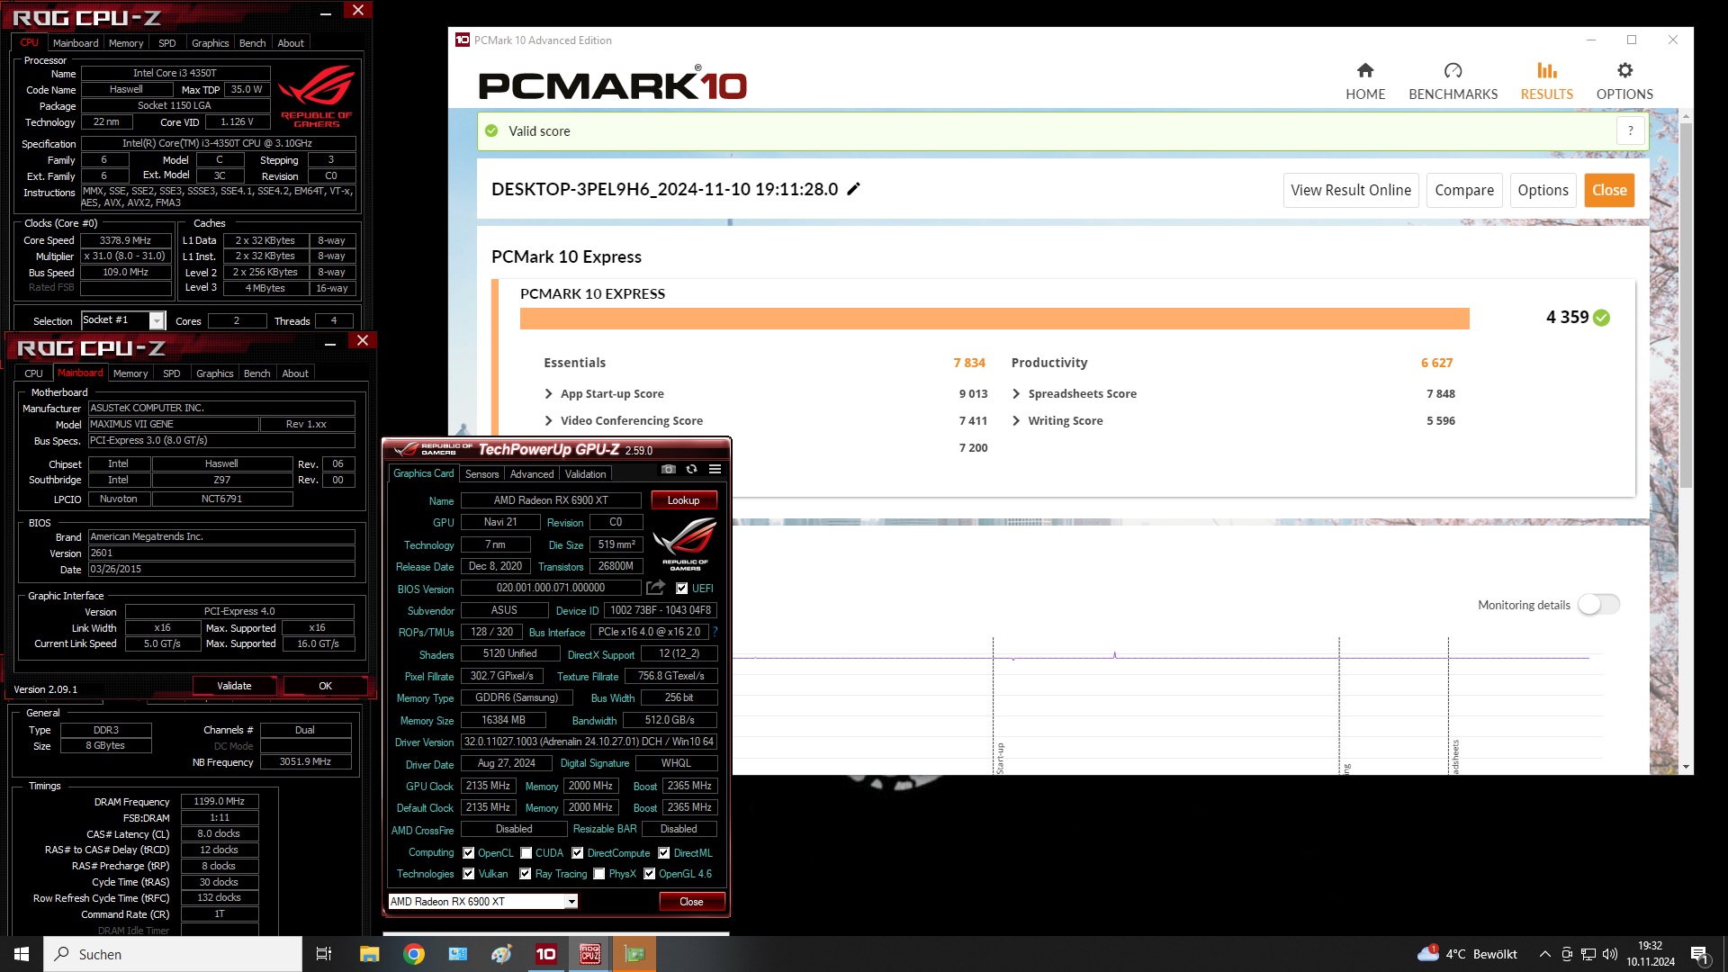Open the weather widget in the taskbar

coord(1467,954)
